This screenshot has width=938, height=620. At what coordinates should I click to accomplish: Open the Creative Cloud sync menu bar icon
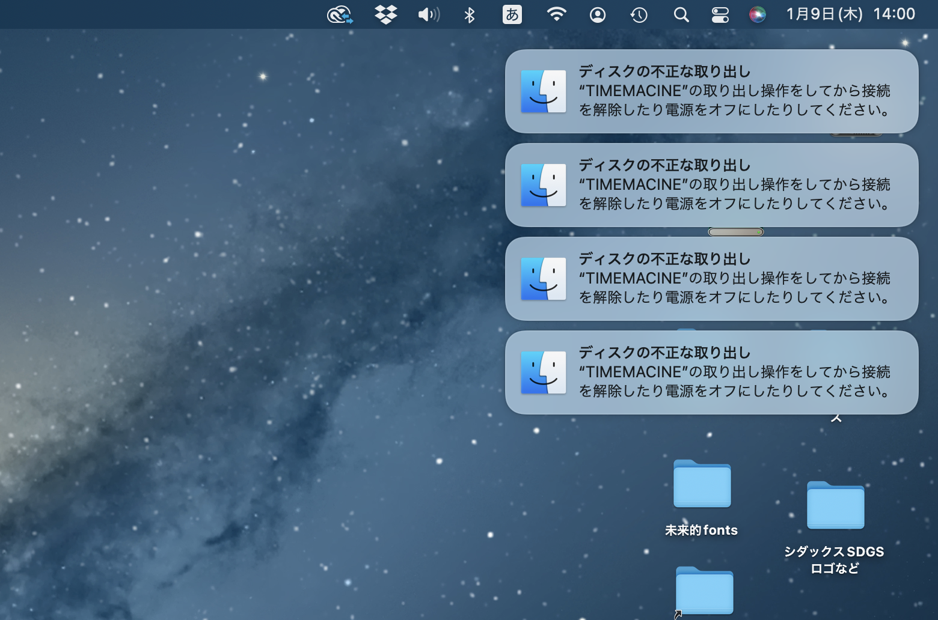coord(340,14)
